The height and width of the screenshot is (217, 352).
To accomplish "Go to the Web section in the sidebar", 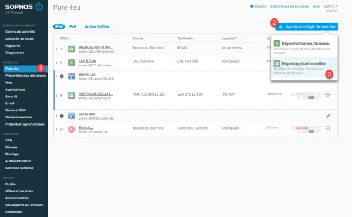I will pos(9,83).
